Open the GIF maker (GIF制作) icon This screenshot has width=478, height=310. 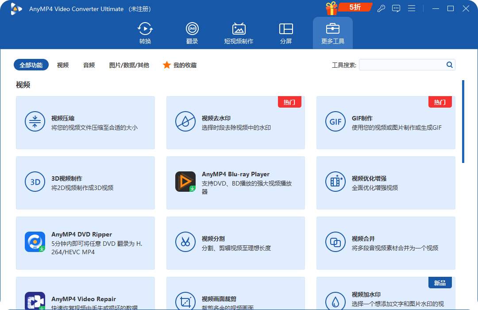click(x=335, y=121)
